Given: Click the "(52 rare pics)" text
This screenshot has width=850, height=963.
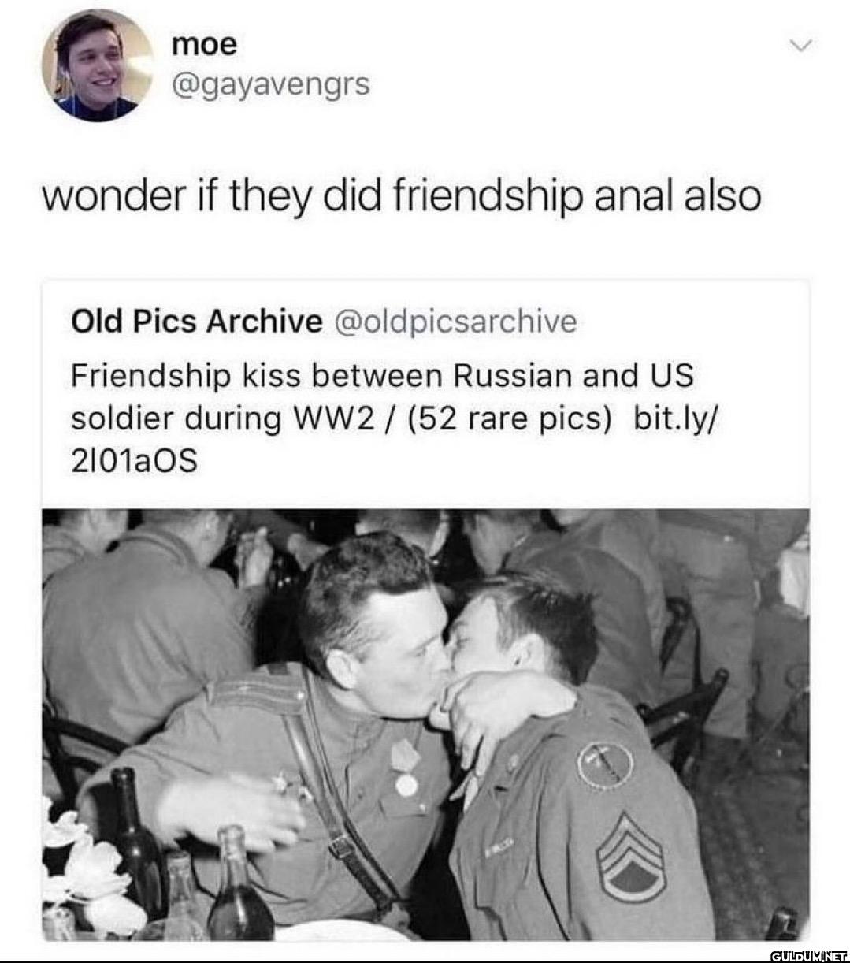Looking at the screenshot, I should point(510,419).
